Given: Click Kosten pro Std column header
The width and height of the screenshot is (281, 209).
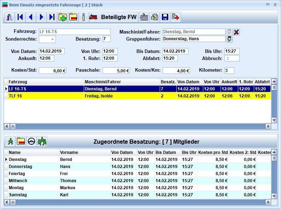Looking at the screenshot, I should [x=213, y=153].
